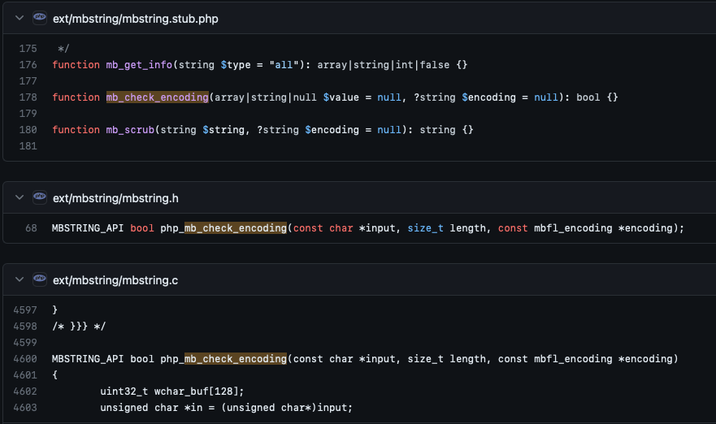Click highlighted php_mb_check_encoding match in mbstring.h
Viewport: 716px width, 424px height.
(236, 228)
